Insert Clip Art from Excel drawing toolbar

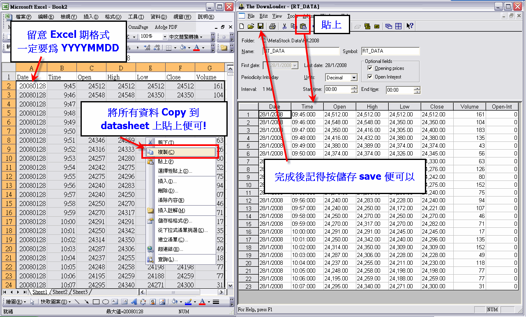coord(153,302)
